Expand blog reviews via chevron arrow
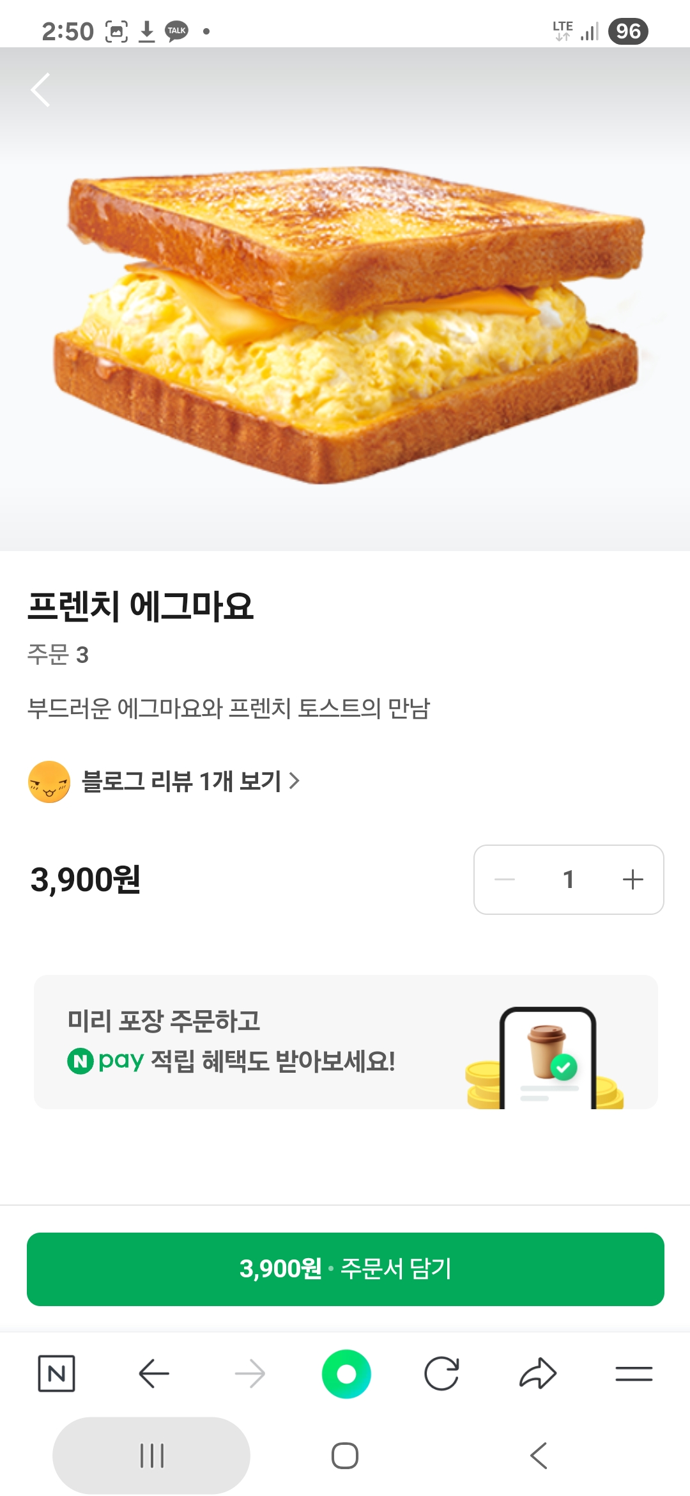Viewport: 690px width, 1496px height. [295, 781]
